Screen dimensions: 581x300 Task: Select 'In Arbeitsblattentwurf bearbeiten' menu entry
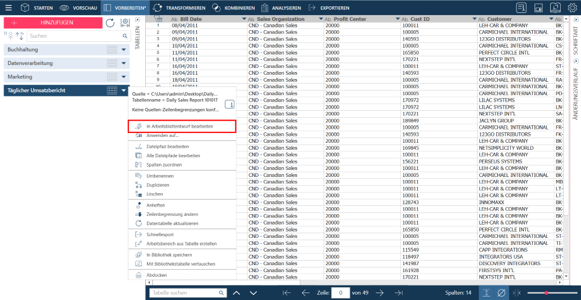pos(179,126)
